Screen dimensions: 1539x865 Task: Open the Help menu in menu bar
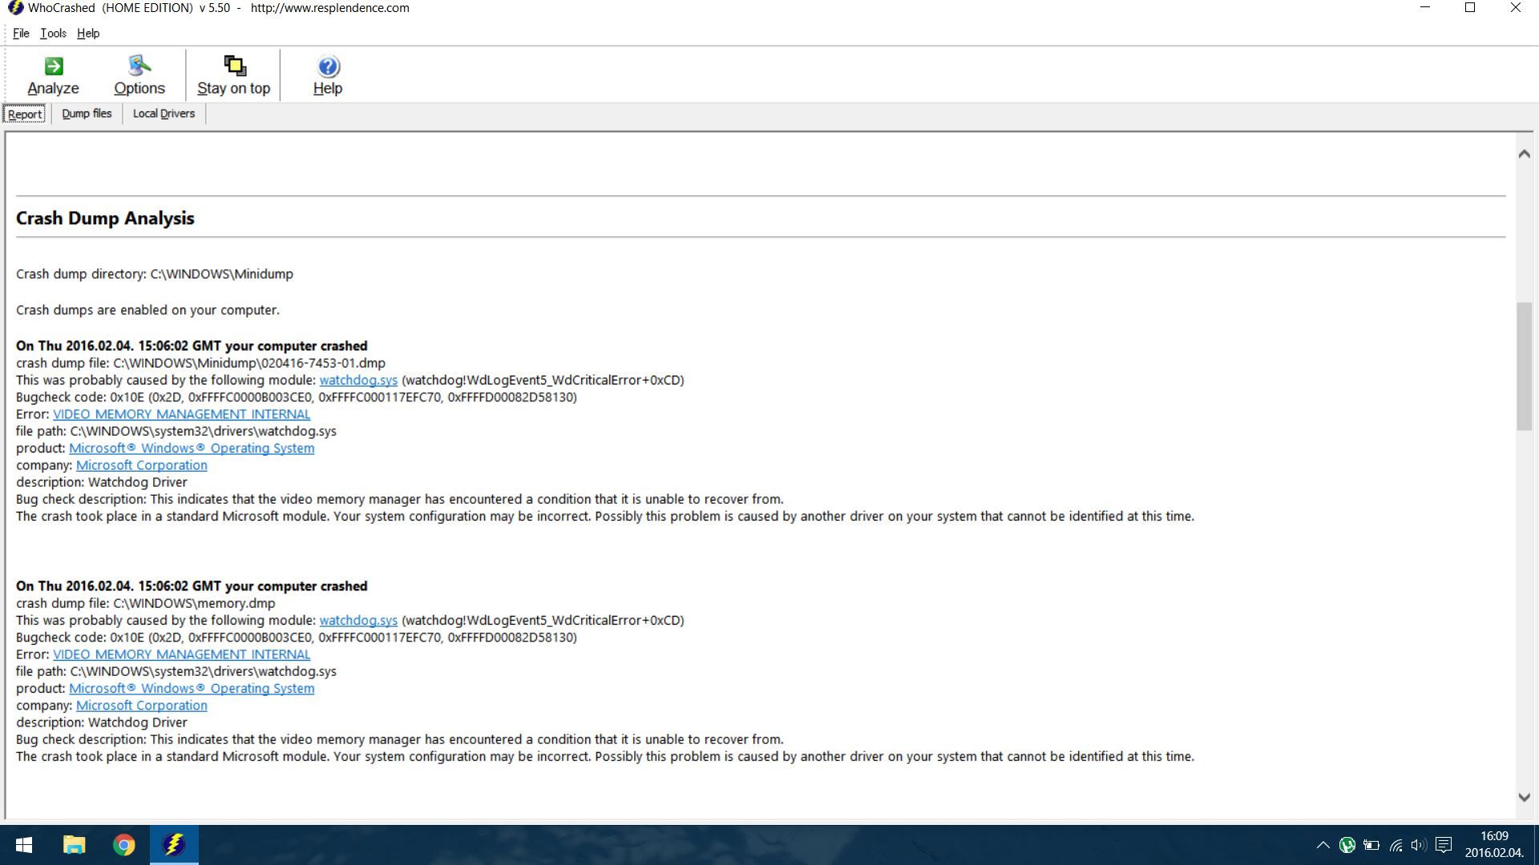point(88,33)
